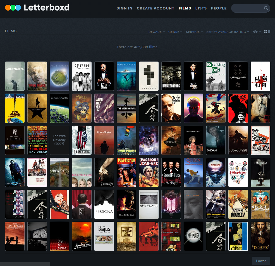Open the Chernobyl poster
275x266 pixels.
point(15,76)
